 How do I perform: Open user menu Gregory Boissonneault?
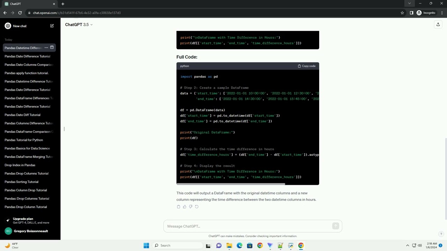pyautogui.click(x=30, y=231)
